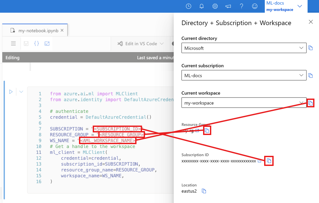Image resolution: width=319 pixels, height=203 pixels.
Task: Copy the Subscription ID value
Action: (269, 161)
